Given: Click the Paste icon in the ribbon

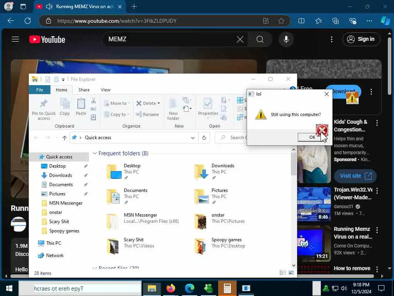Looking at the screenshot, I should (81, 103).
